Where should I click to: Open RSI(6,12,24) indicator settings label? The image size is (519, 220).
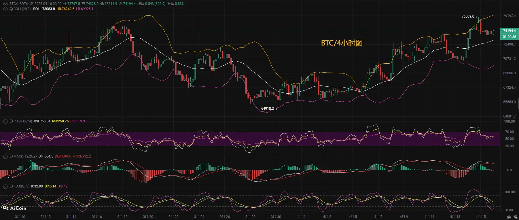click(23, 121)
